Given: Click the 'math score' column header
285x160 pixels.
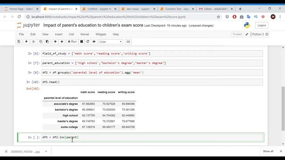Looking at the screenshot, I should (88, 92).
